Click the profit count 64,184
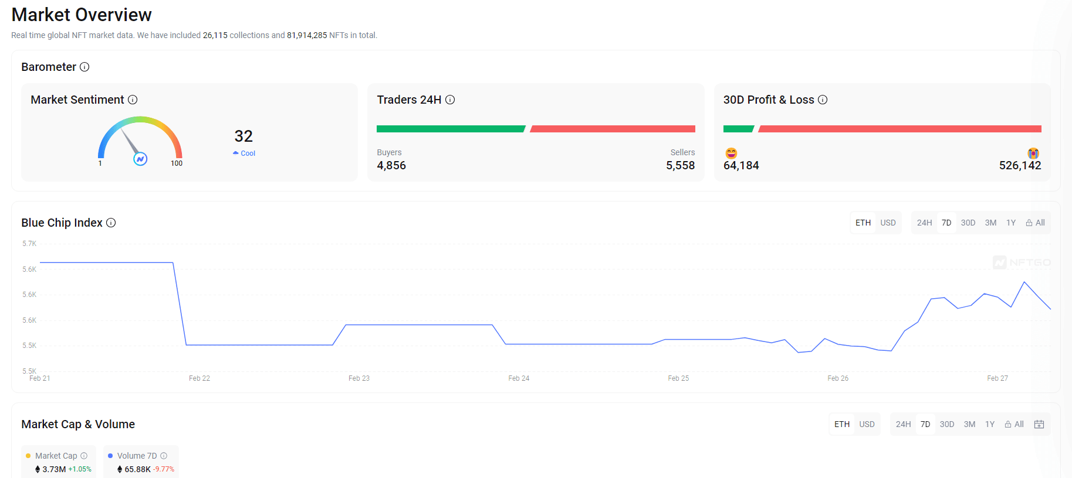Screen dimensions: 1072x478 [x=741, y=166]
